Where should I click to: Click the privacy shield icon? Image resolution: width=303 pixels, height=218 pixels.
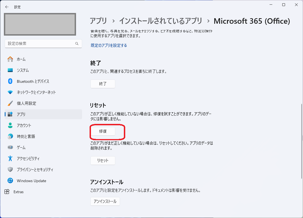(x=10, y=169)
